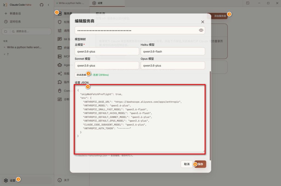Click the CLAUDE_CODE_SUBAGENT_MODEL line in JSON
Viewport: 281px width, 186px height.
pyautogui.click(x=114, y=125)
